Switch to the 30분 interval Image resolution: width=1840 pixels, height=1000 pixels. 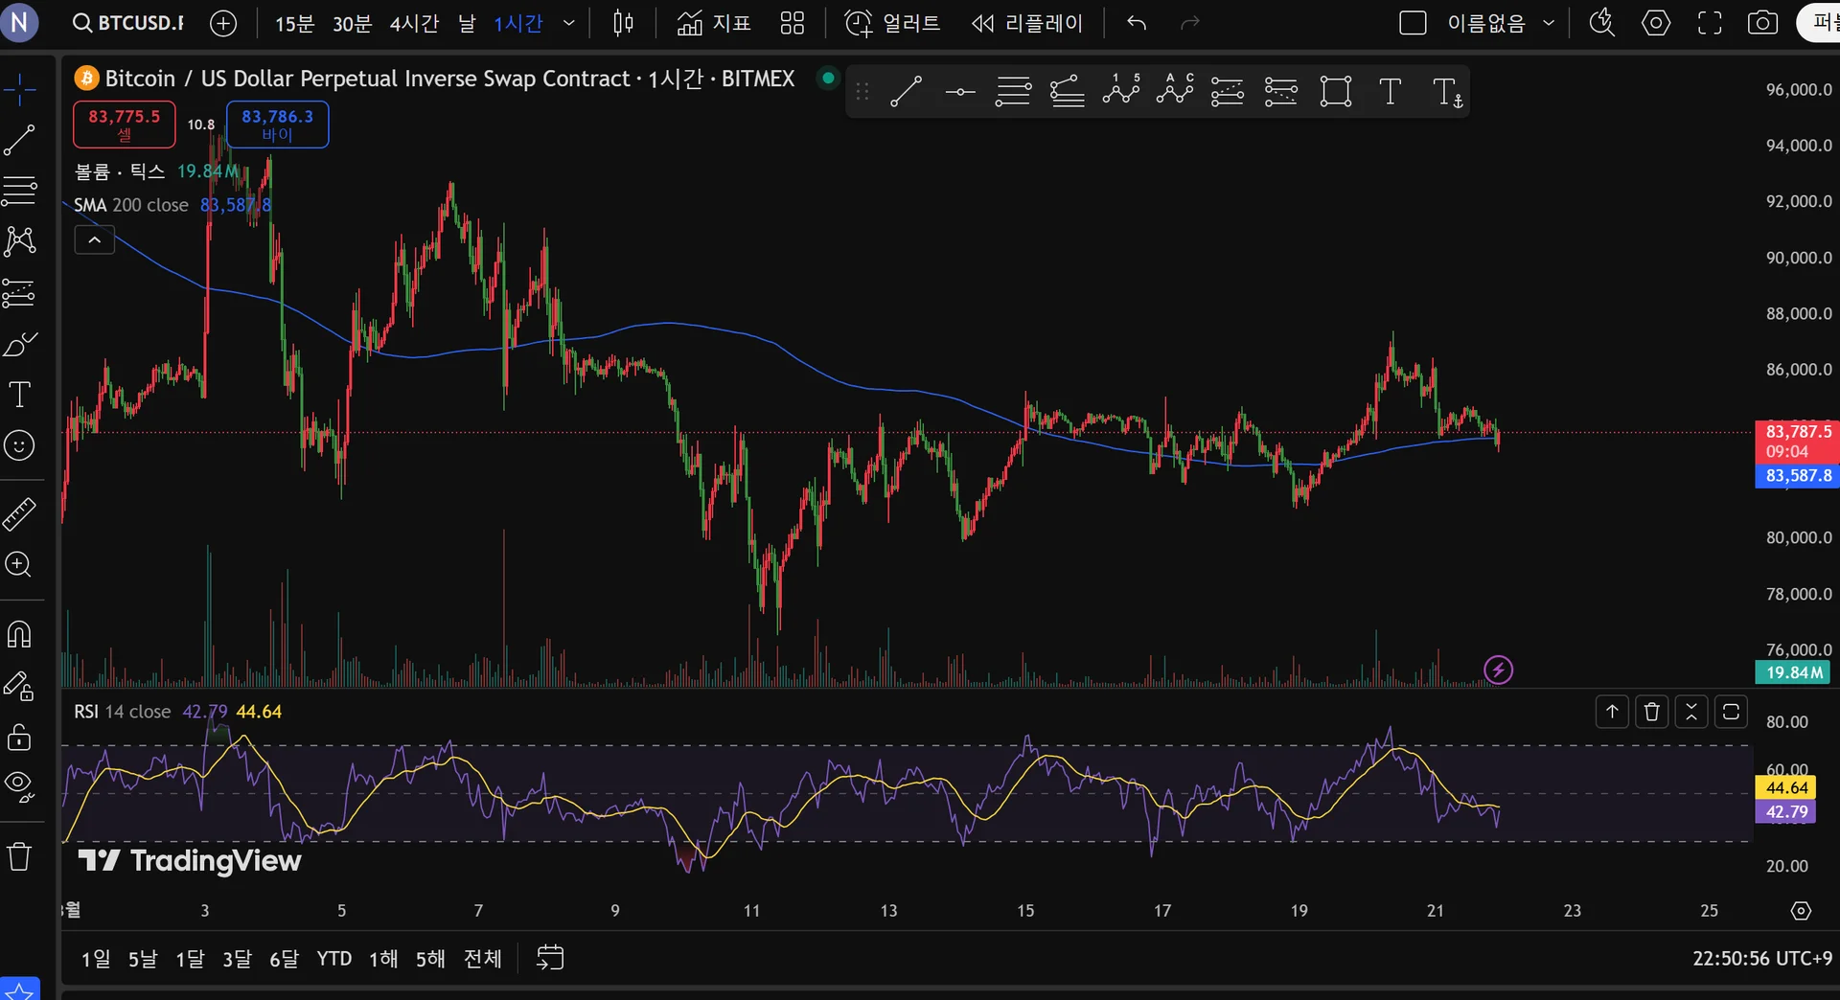click(352, 23)
